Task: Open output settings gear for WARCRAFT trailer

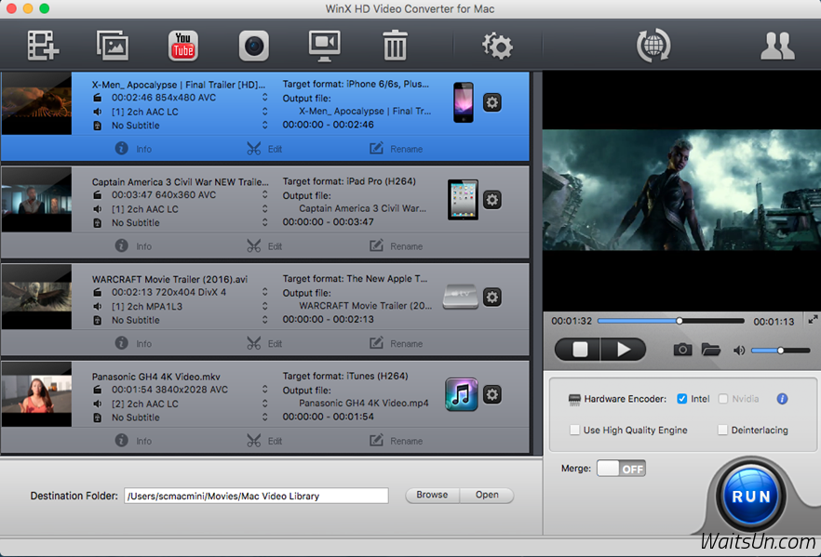Action: [x=491, y=297]
